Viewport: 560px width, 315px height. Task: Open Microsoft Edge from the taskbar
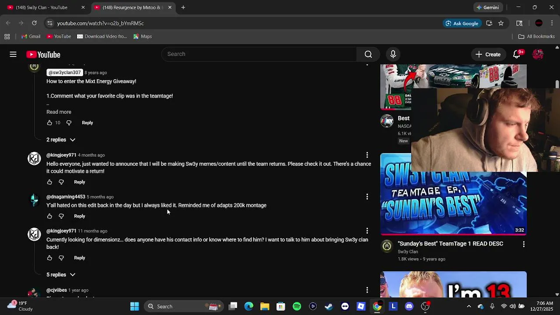(x=248, y=306)
